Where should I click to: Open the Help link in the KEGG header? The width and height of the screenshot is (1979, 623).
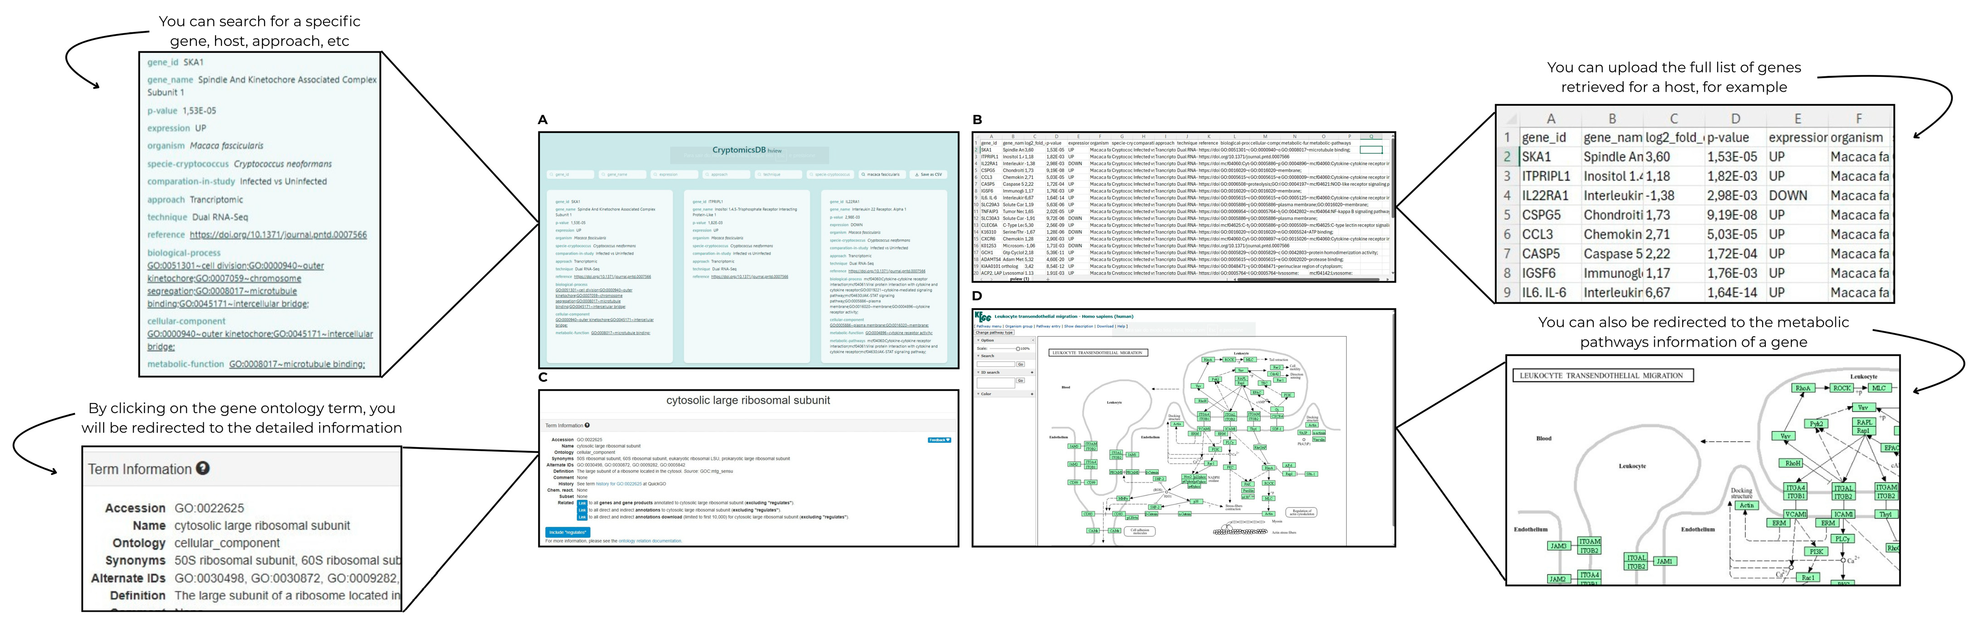1122,326
